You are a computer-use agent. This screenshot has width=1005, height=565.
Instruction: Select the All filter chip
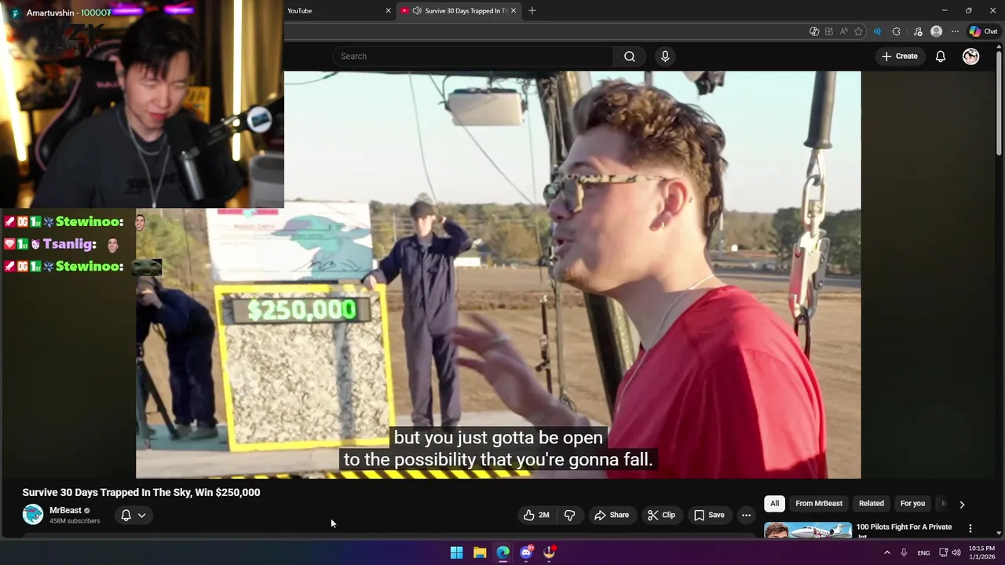(x=774, y=504)
